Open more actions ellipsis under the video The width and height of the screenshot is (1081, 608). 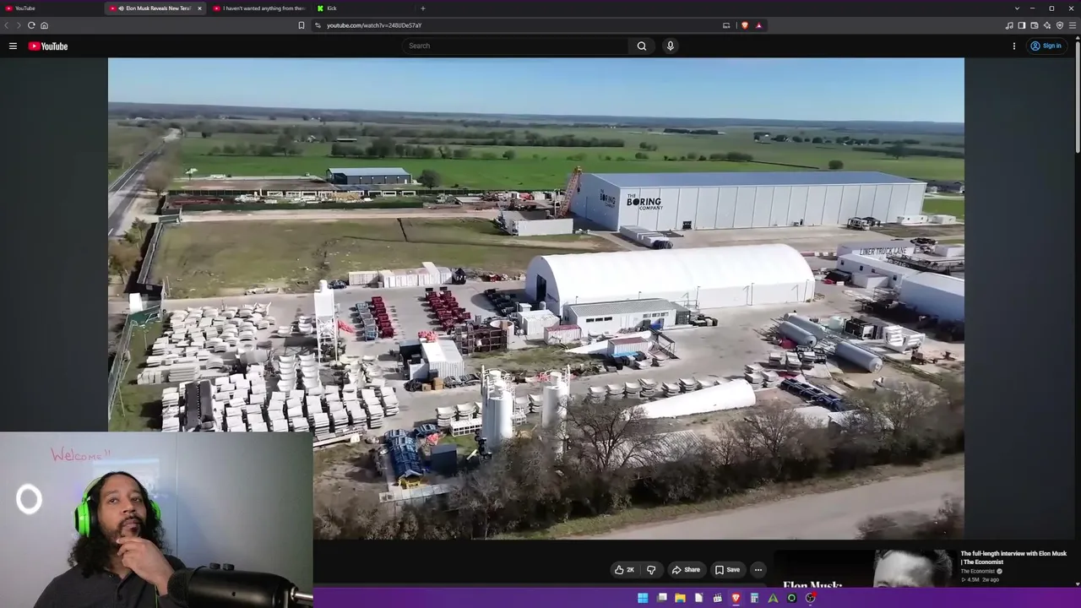758,570
